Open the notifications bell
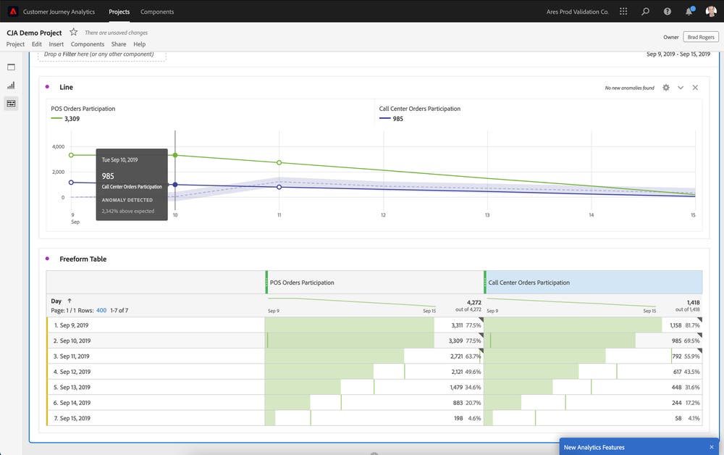The width and height of the screenshot is (724, 455). [689, 12]
